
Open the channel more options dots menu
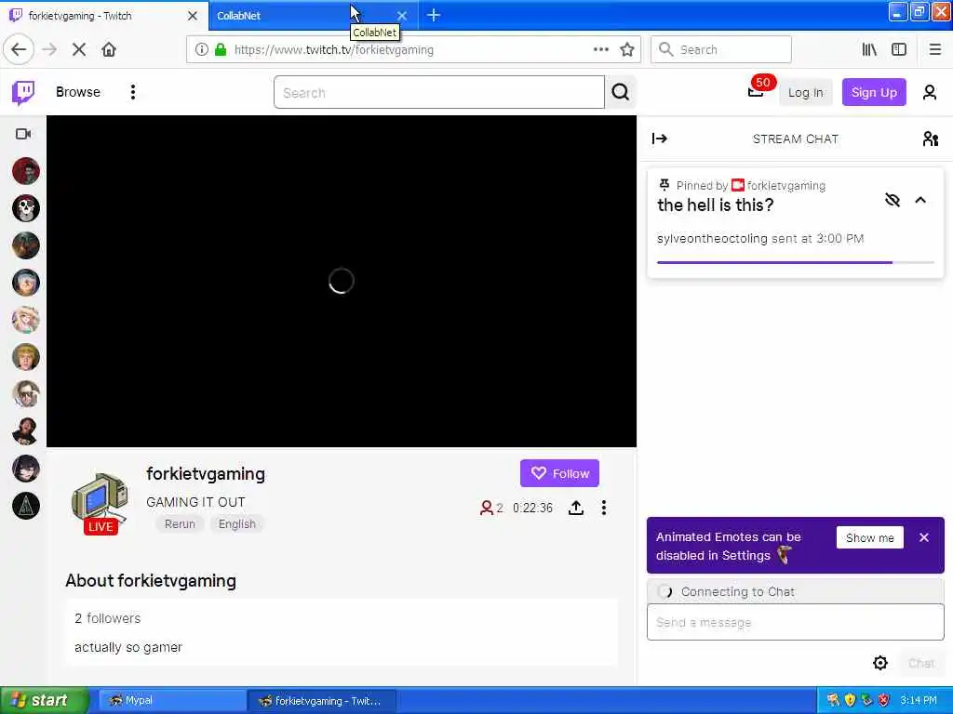pos(603,508)
